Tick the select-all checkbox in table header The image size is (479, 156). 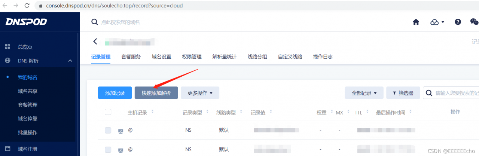pos(108,112)
